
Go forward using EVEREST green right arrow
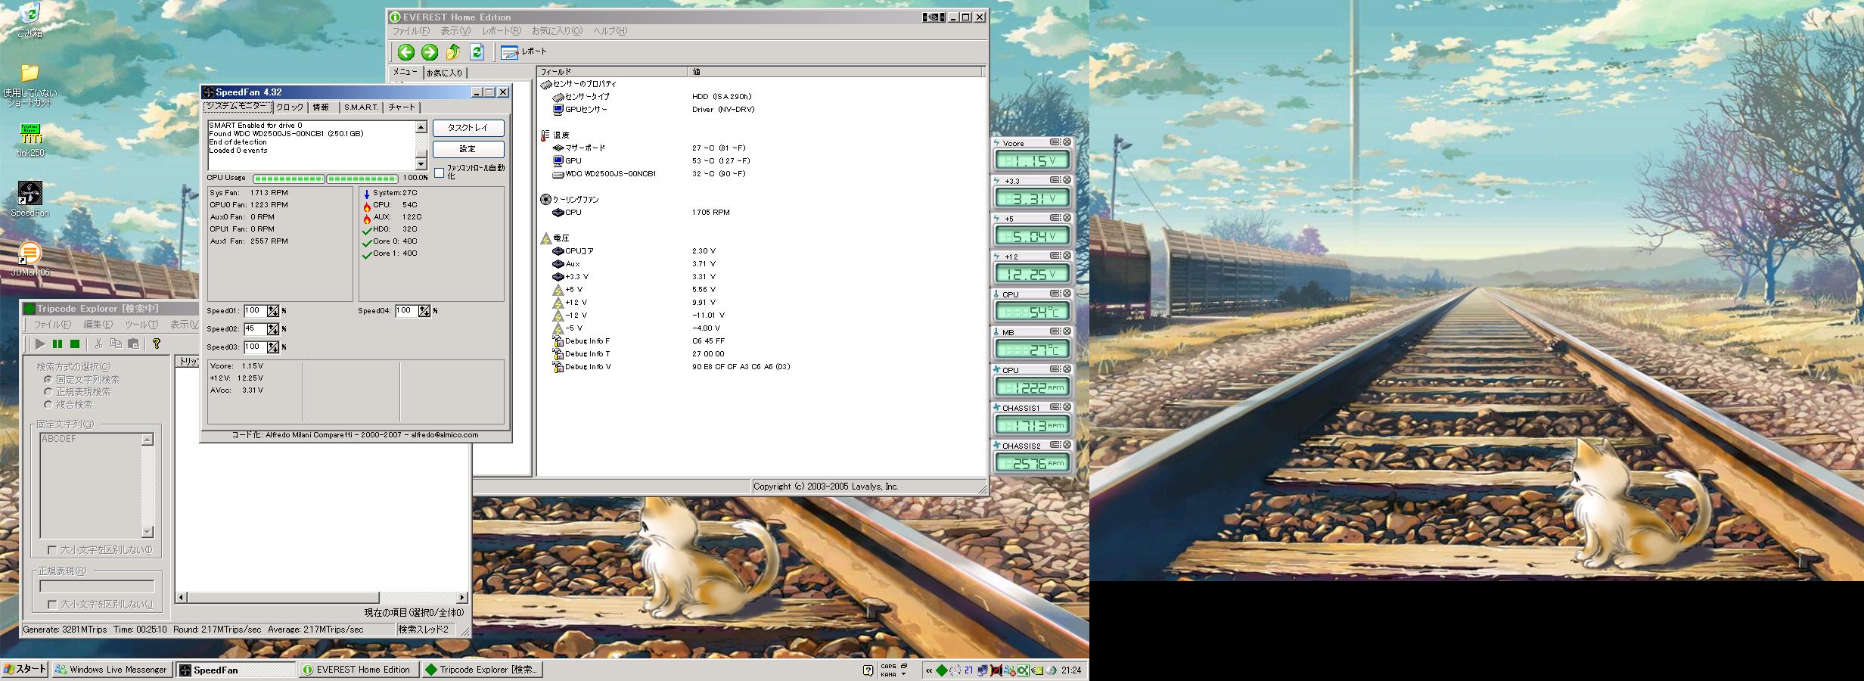[430, 52]
